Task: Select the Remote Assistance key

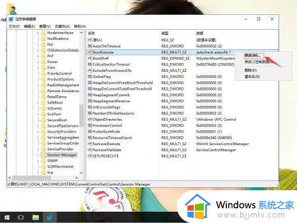Action: pyautogui.click(x=63, y=91)
